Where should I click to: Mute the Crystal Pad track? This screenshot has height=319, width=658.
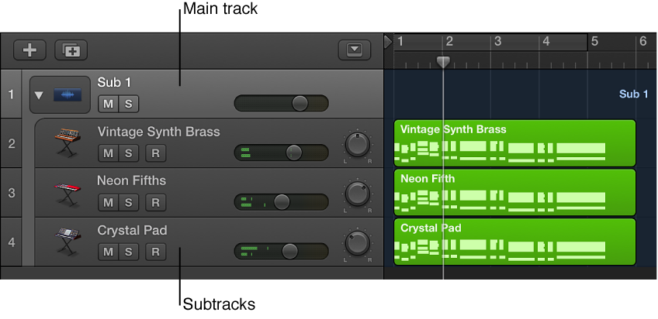[x=109, y=252]
